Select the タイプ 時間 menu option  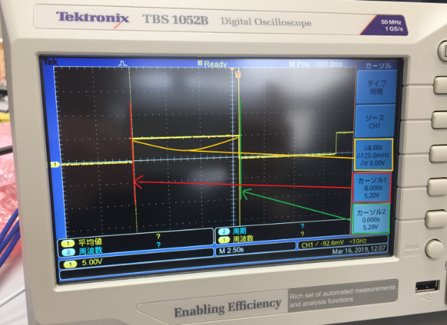(x=376, y=87)
